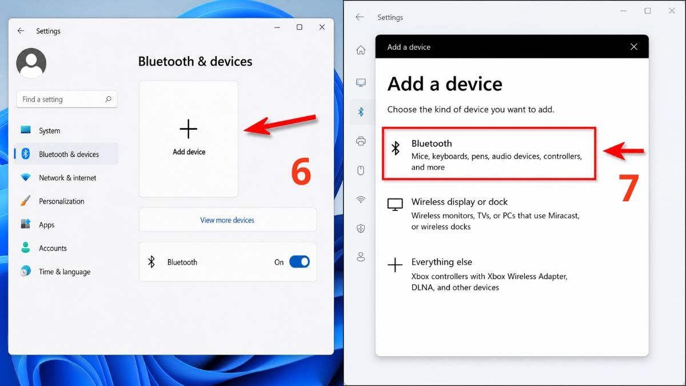The width and height of the screenshot is (686, 386).
Task: Minimize the right Settings window
Action: [624, 11]
